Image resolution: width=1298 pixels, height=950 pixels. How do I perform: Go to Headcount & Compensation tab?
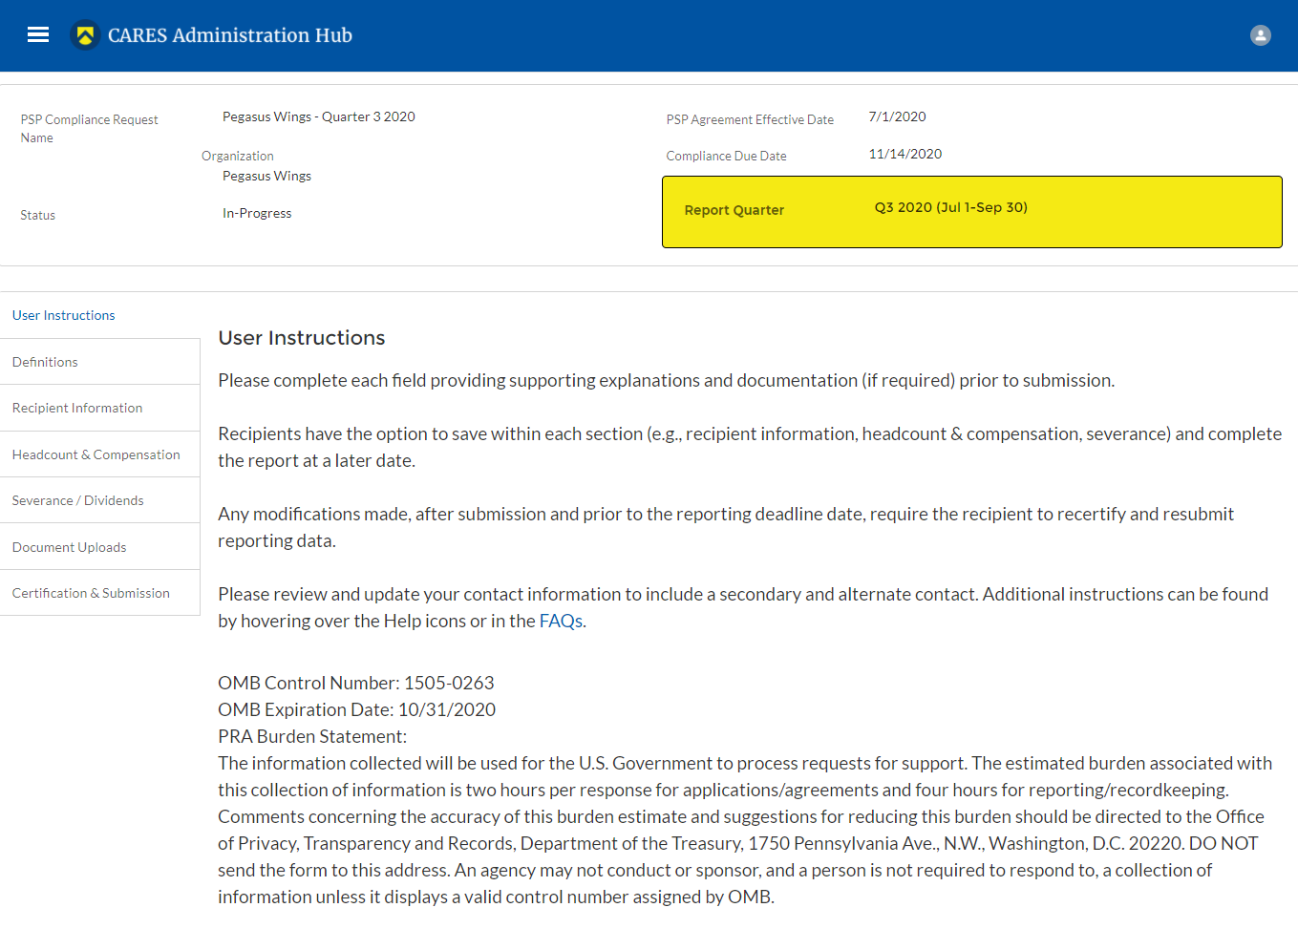click(96, 454)
